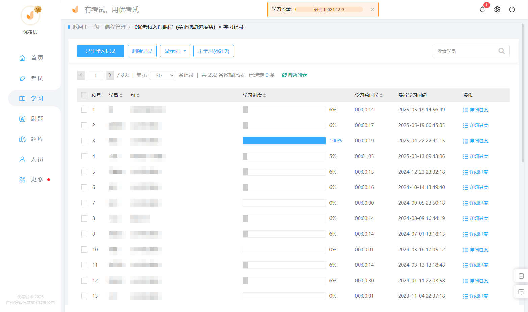Click 导出学习记录 button

pyautogui.click(x=101, y=51)
